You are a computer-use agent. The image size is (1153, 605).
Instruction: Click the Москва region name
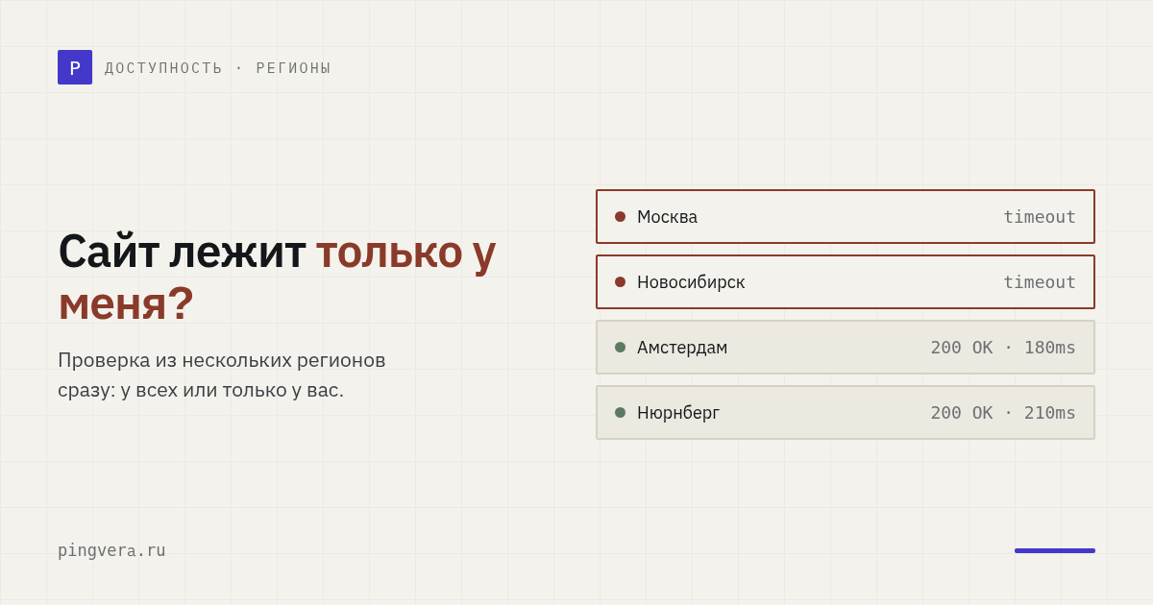pyautogui.click(x=667, y=217)
